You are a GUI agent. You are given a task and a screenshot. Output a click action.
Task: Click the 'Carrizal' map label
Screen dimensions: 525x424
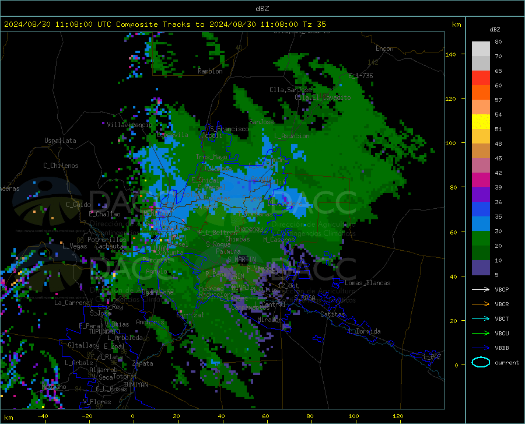(190, 315)
